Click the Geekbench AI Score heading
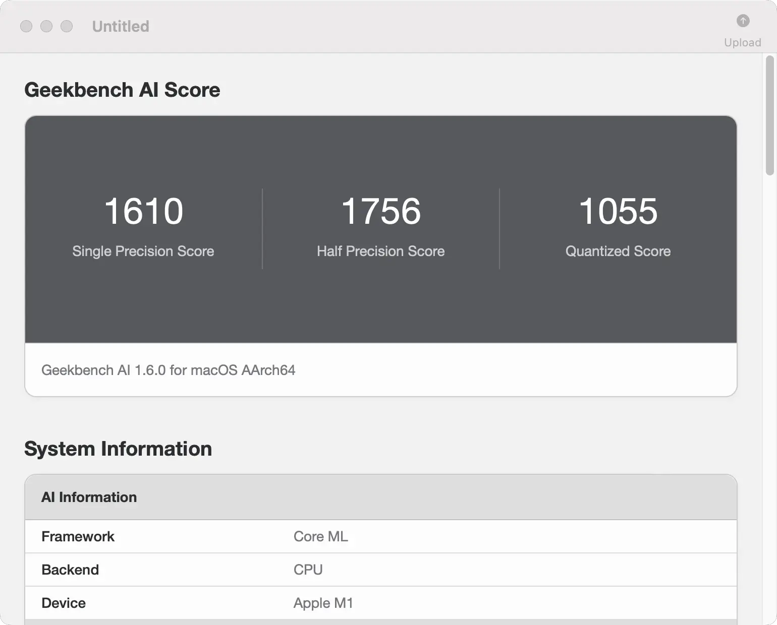Image resolution: width=777 pixels, height=625 pixels. click(x=122, y=90)
